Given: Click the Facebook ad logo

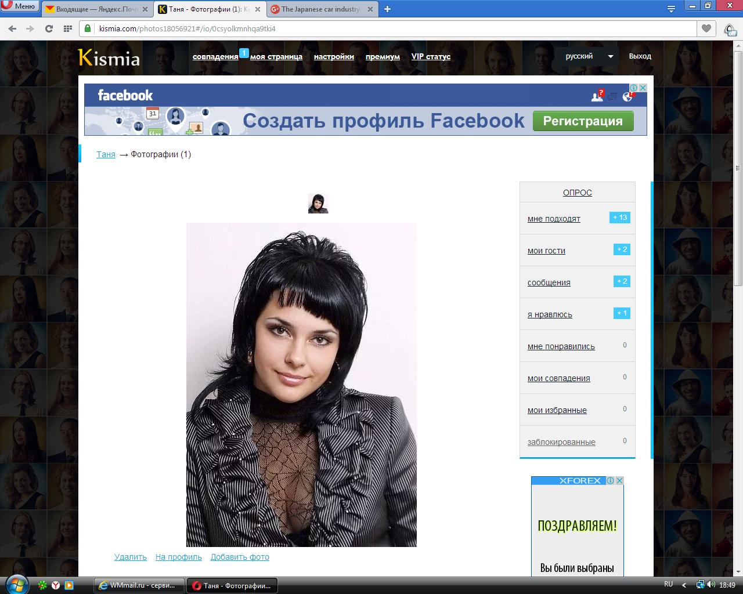Looking at the screenshot, I should point(125,95).
